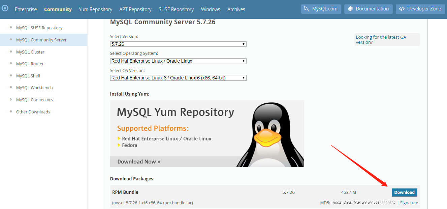Go to Yum Repository tab

pos(95,9)
